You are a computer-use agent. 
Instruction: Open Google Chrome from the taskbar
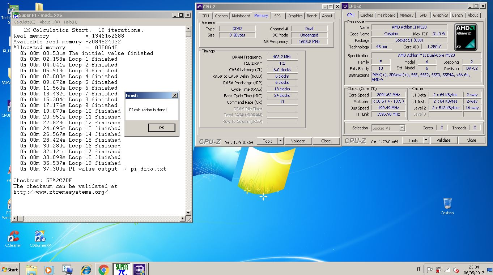104,270
